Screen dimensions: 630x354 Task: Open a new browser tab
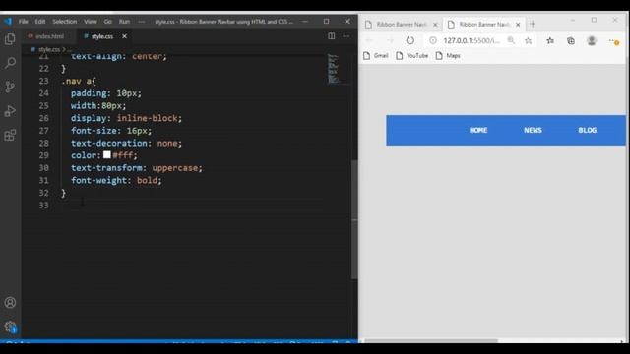[533, 24]
